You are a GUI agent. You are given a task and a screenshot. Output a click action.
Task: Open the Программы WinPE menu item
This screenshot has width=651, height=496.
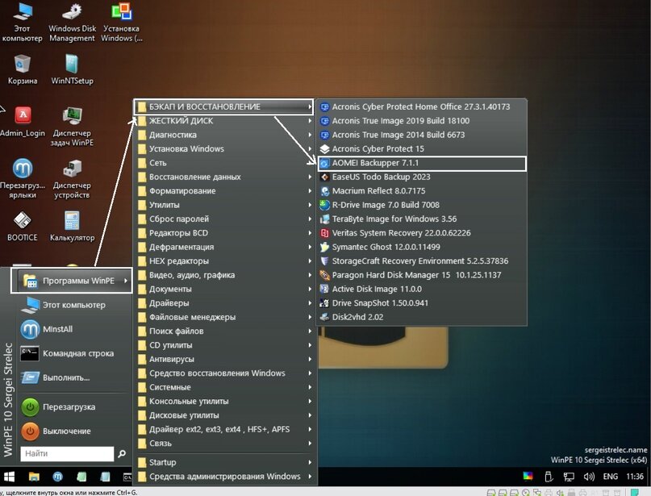[x=72, y=281]
